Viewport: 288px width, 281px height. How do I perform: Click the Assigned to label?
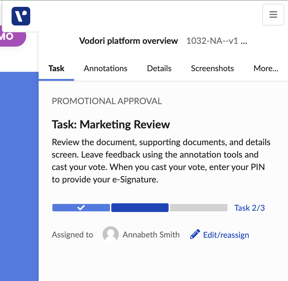click(72, 235)
